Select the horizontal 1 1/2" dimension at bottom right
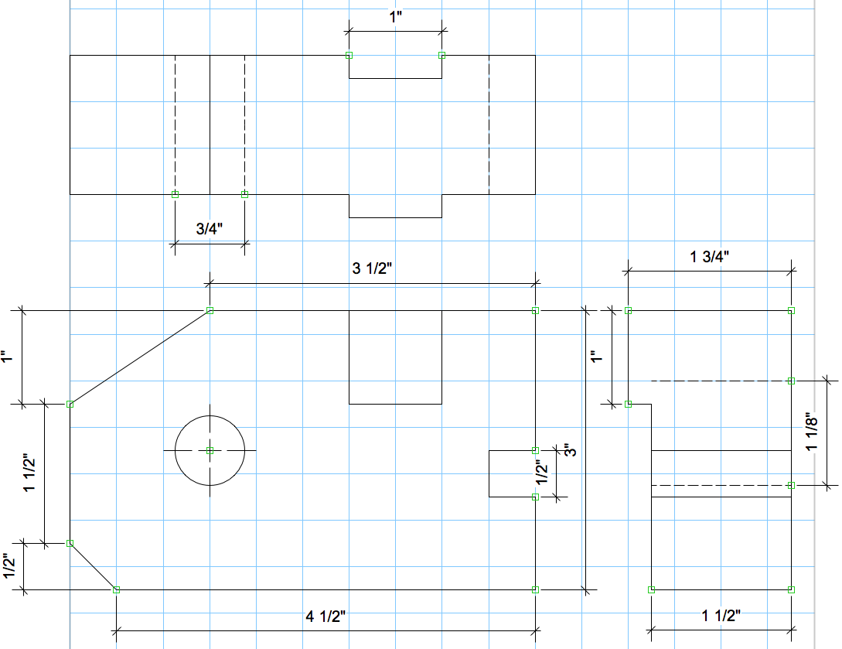 click(x=721, y=616)
